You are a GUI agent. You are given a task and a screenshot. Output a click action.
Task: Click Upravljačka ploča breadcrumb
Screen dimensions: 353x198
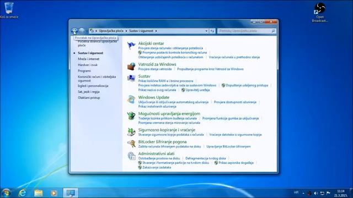tap(111, 31)
